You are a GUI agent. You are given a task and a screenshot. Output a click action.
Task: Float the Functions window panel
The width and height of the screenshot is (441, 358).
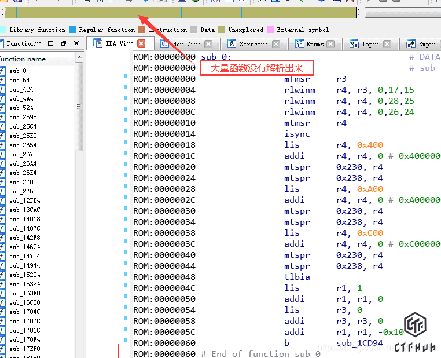pyautogui.click(x=51, y=43)
